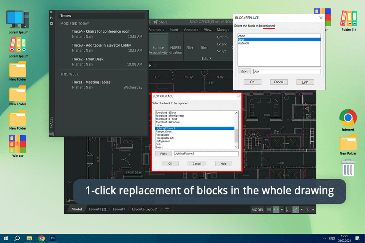Click the Share paper-plane icon

tap(155, 22)
